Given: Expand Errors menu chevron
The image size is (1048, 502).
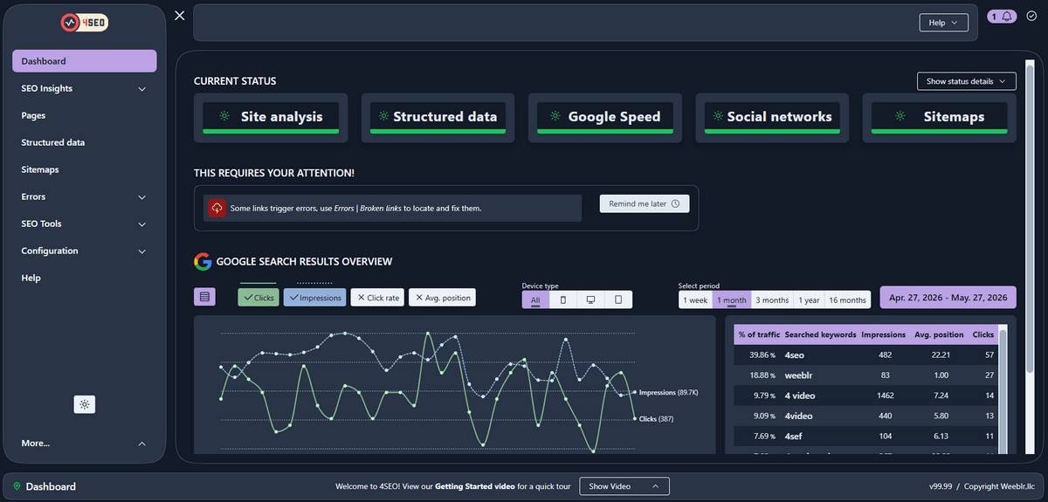Looking at the screenshot, I should (142, 197).
